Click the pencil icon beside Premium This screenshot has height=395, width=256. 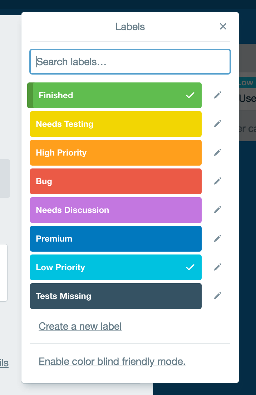pyautogui.click(x=217, y=239)
